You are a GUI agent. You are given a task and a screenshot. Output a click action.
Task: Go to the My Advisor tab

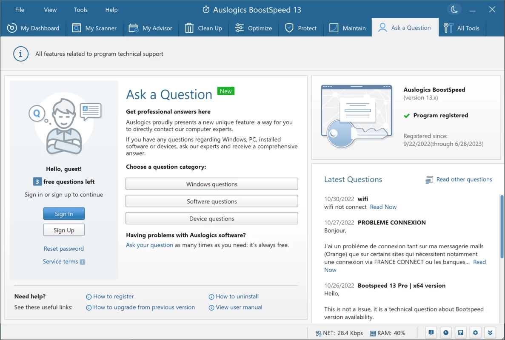pyautogui.click(x=151, y=28)
